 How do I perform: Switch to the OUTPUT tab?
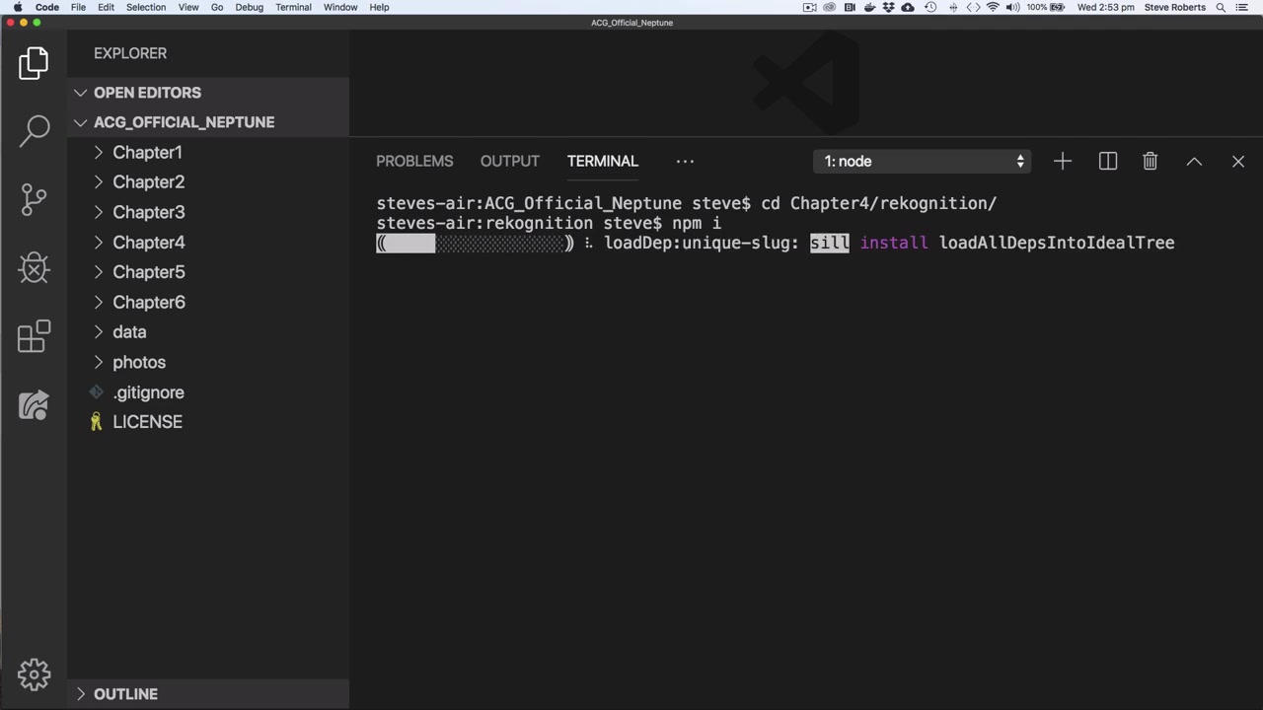510,161
